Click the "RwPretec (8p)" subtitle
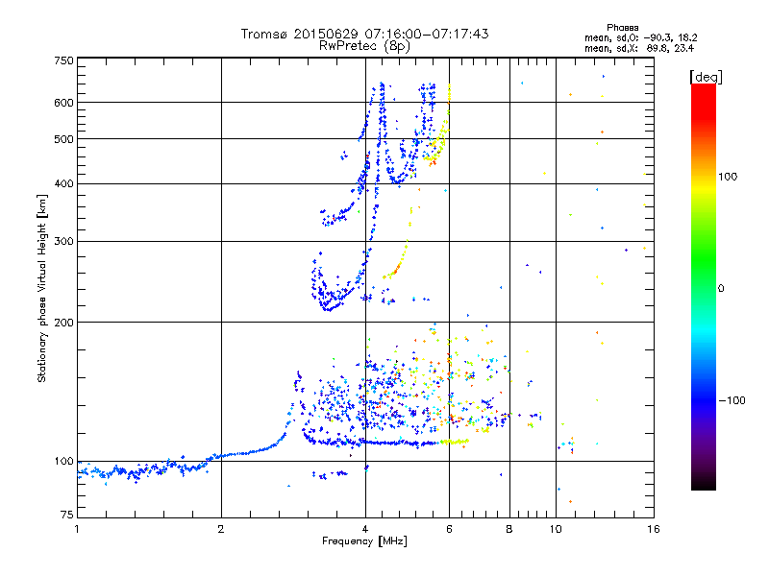This screenshot has width=769, height=576. [364, 46]
